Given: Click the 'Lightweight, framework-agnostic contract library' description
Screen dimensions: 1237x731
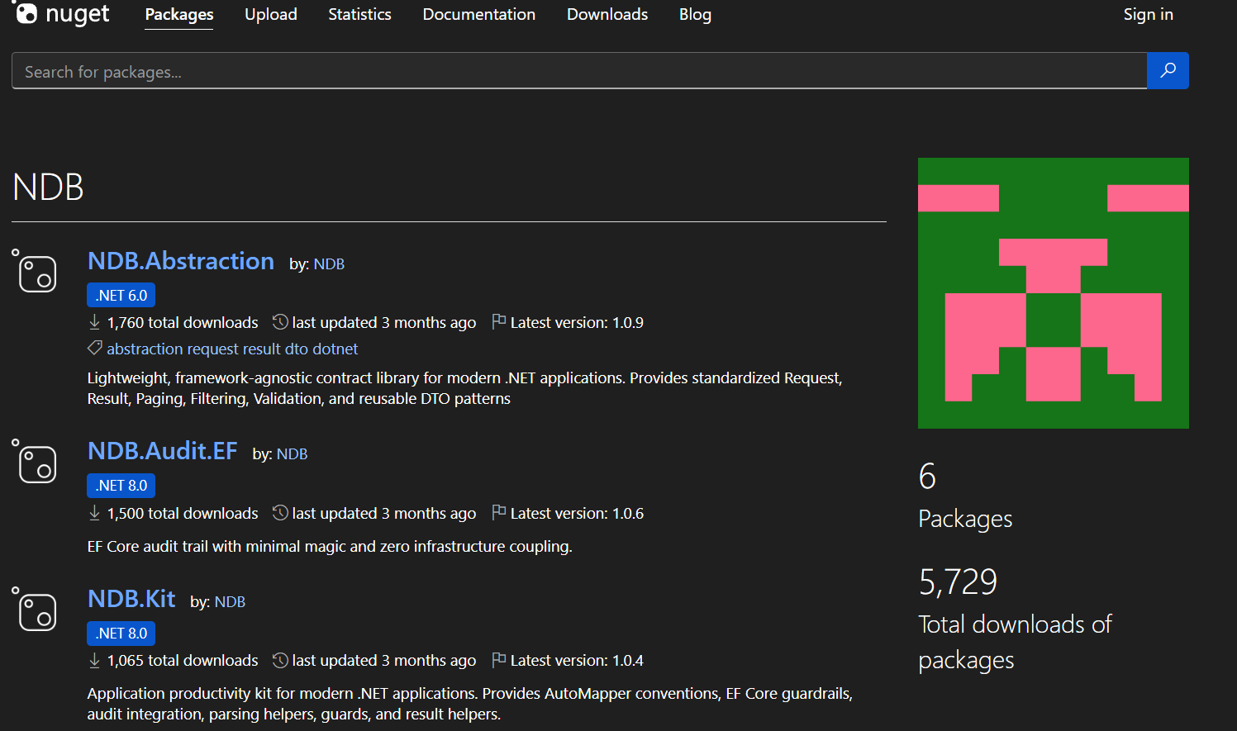Looking at the screenshot, I should click(465, 388).
